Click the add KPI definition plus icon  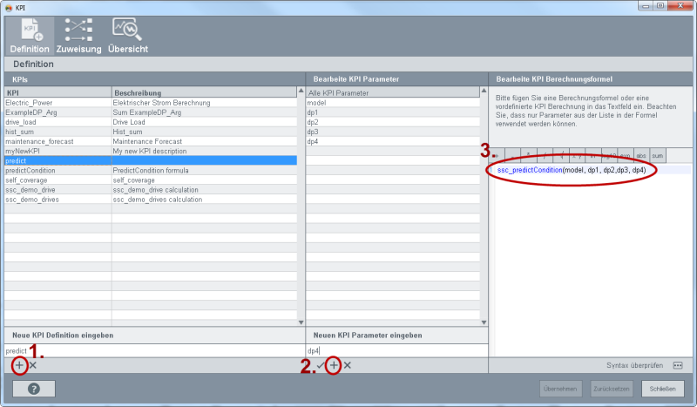coord(20,365)
